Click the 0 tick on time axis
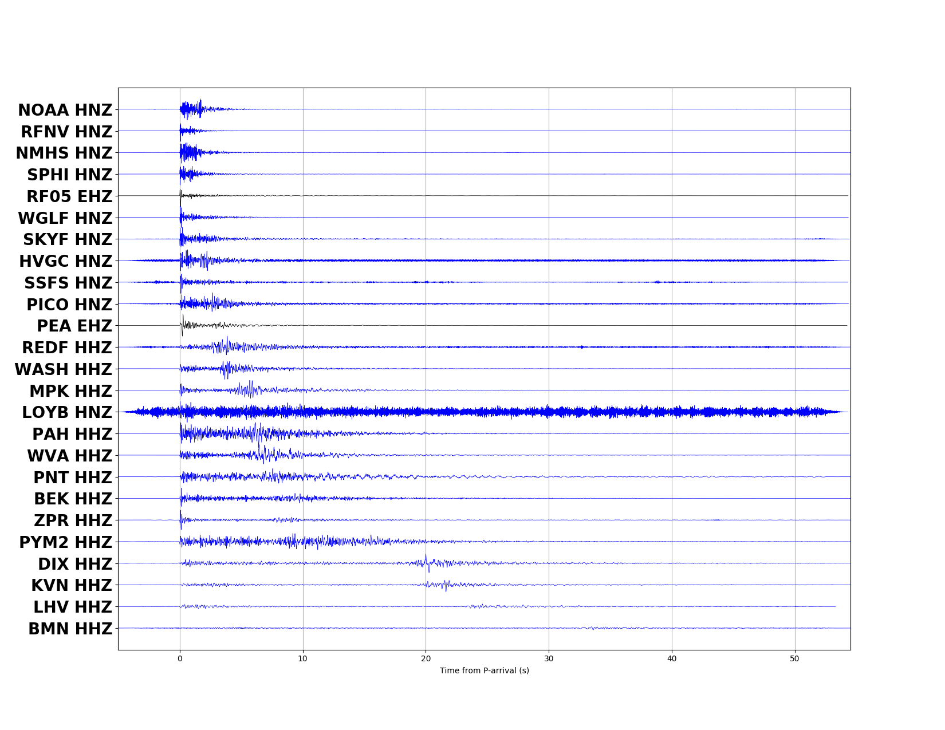The image size is (945, 730). [x=180, y=658]
